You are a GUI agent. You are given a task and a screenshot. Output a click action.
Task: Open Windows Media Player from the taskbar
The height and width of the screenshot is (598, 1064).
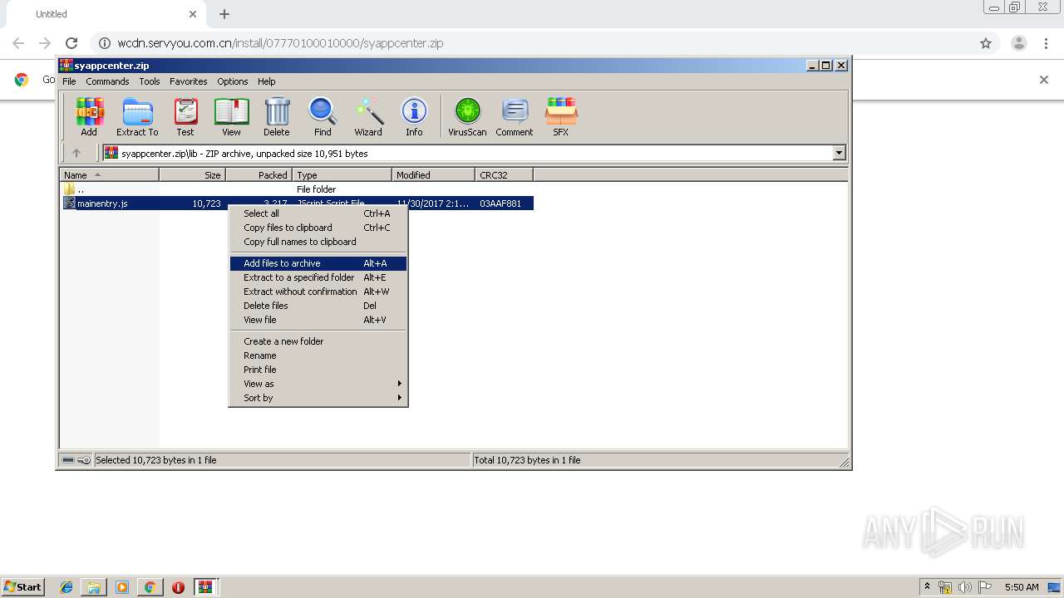click(x=122, y=587)
